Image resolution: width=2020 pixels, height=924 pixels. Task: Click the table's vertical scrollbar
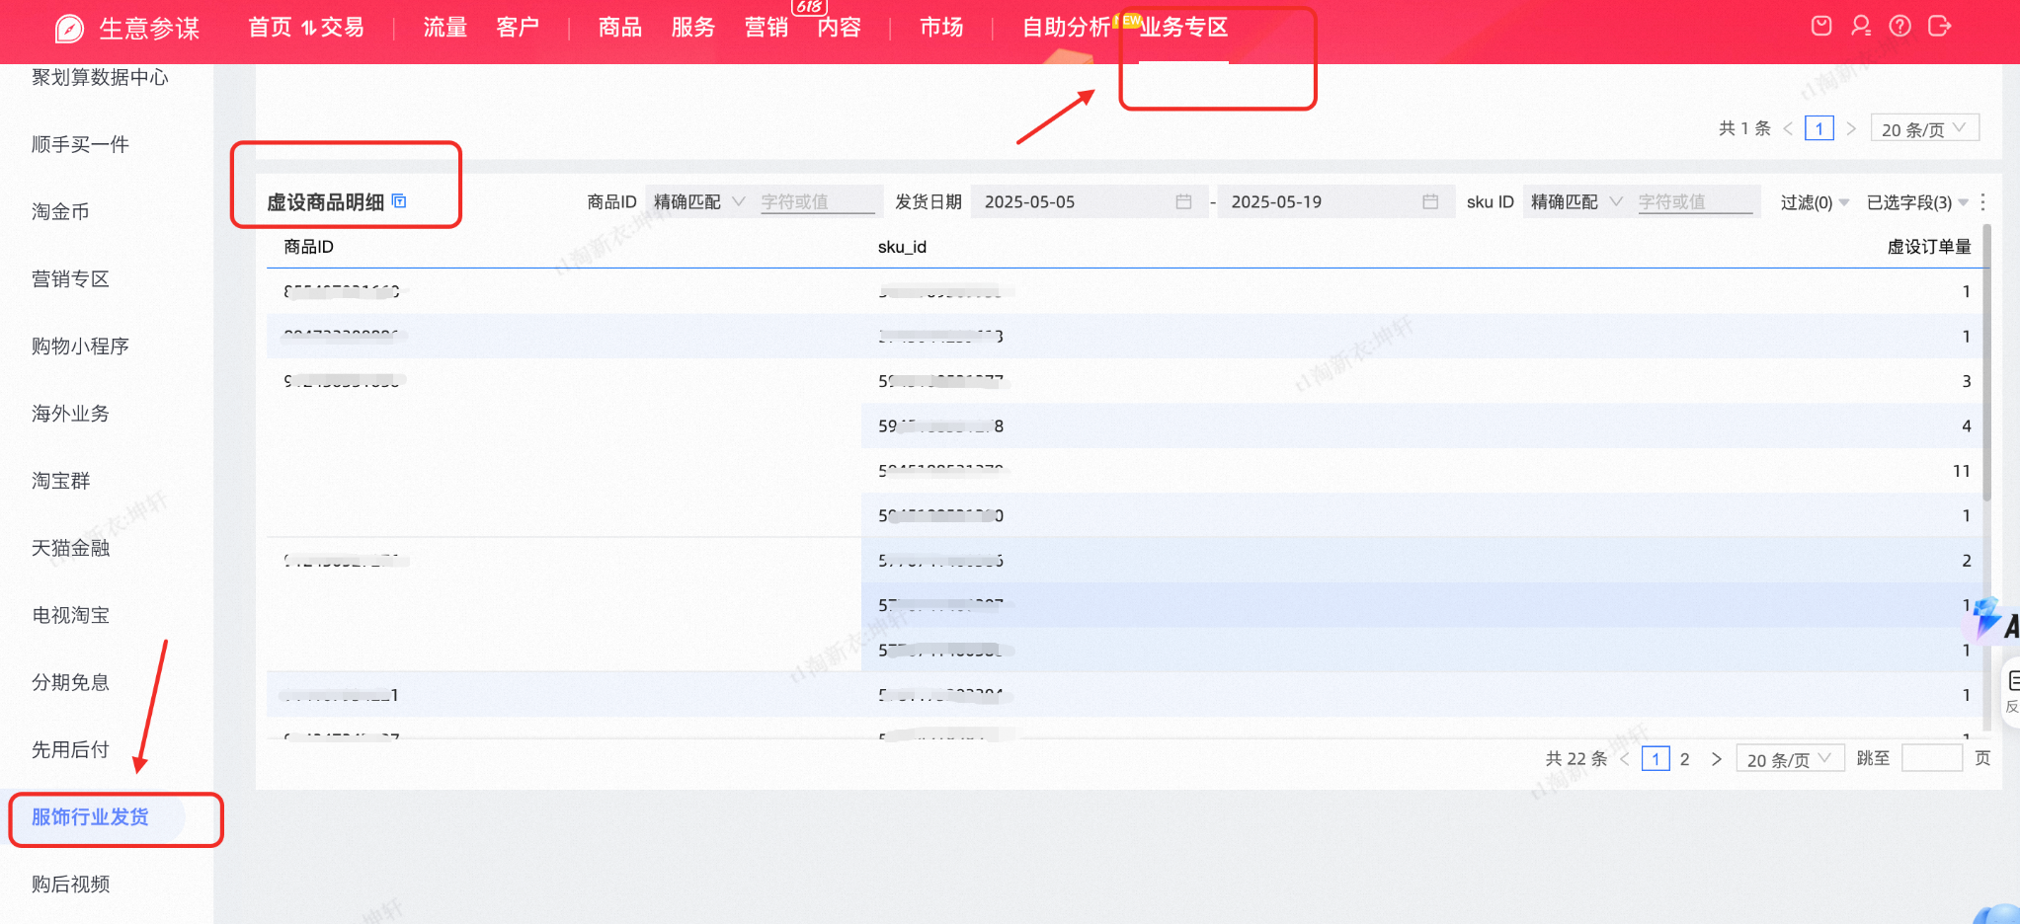pos(1985,363)
